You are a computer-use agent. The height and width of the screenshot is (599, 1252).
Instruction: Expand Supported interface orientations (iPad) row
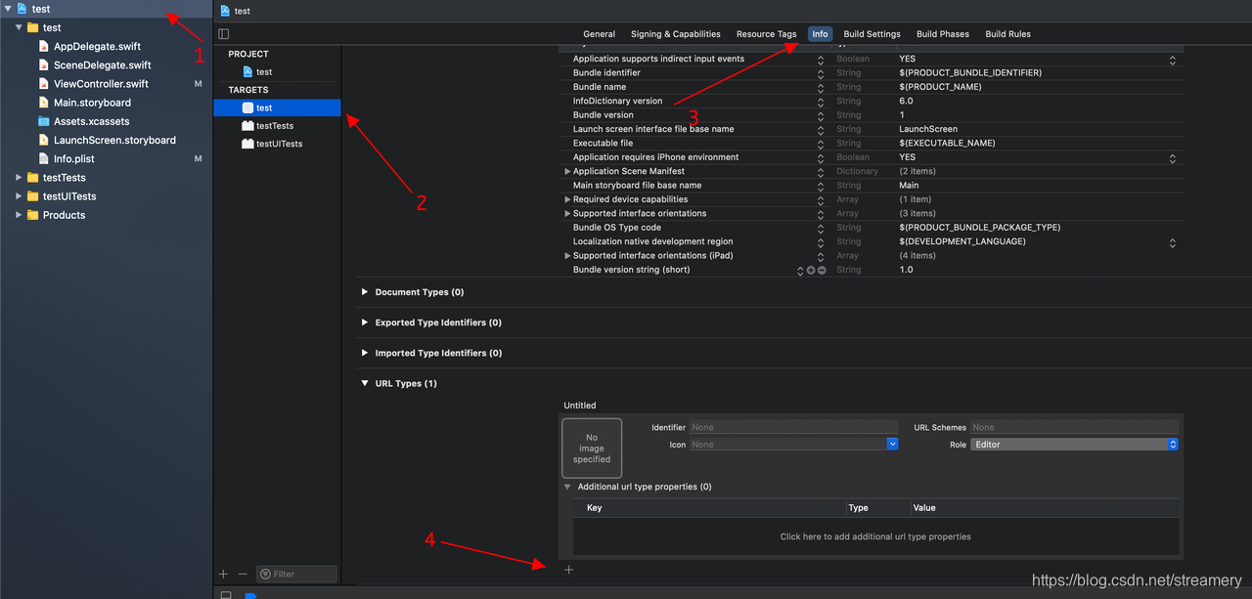(568, 256)
